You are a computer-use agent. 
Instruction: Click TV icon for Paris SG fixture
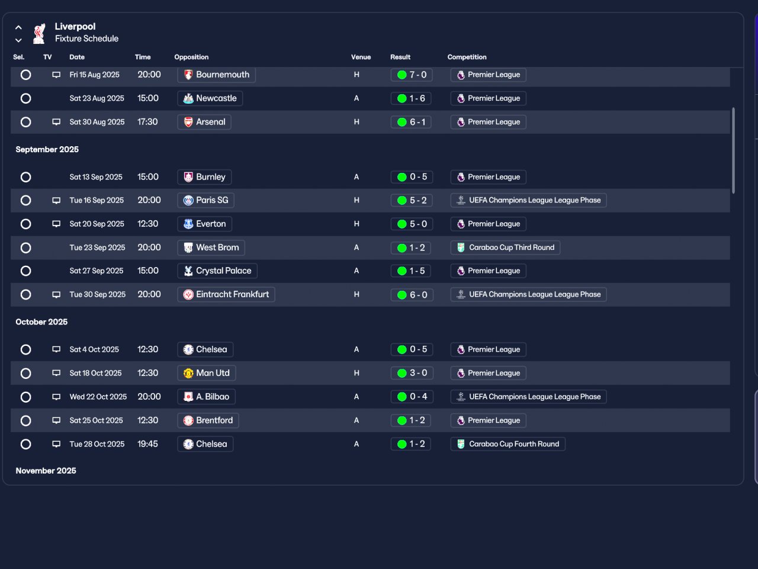coord(56,201)
